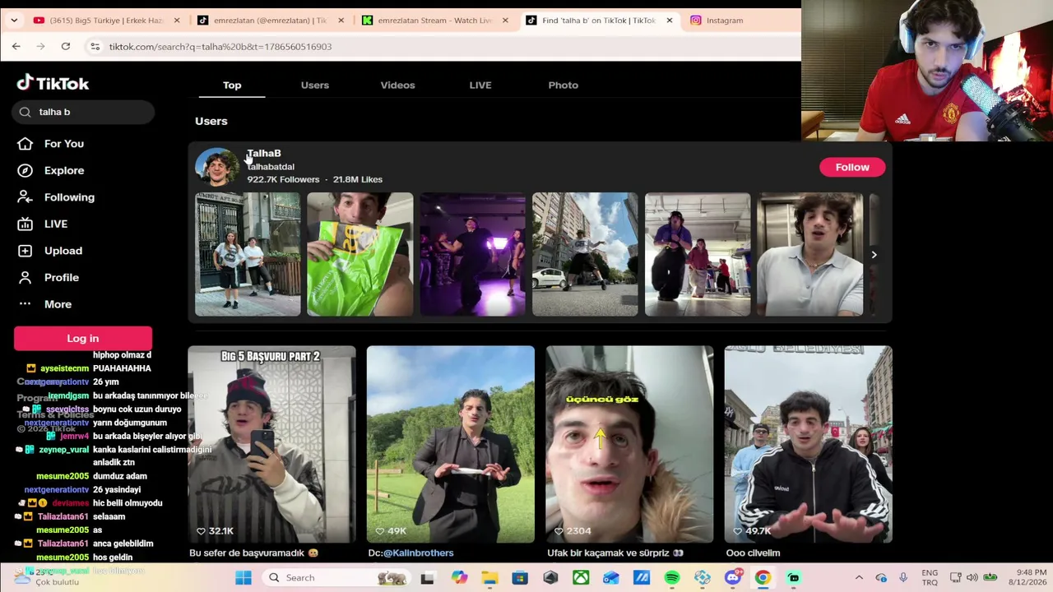1053x592 pixels.
Task: Show next TalhaB videos with the arrow
Action: coord(874,255)
